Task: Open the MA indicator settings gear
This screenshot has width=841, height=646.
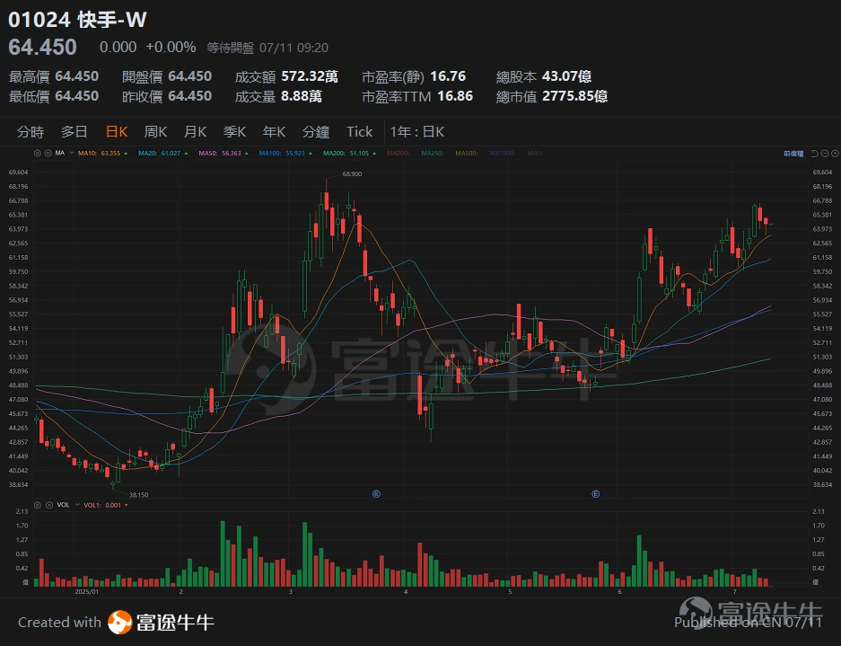Action: [37, 154]
